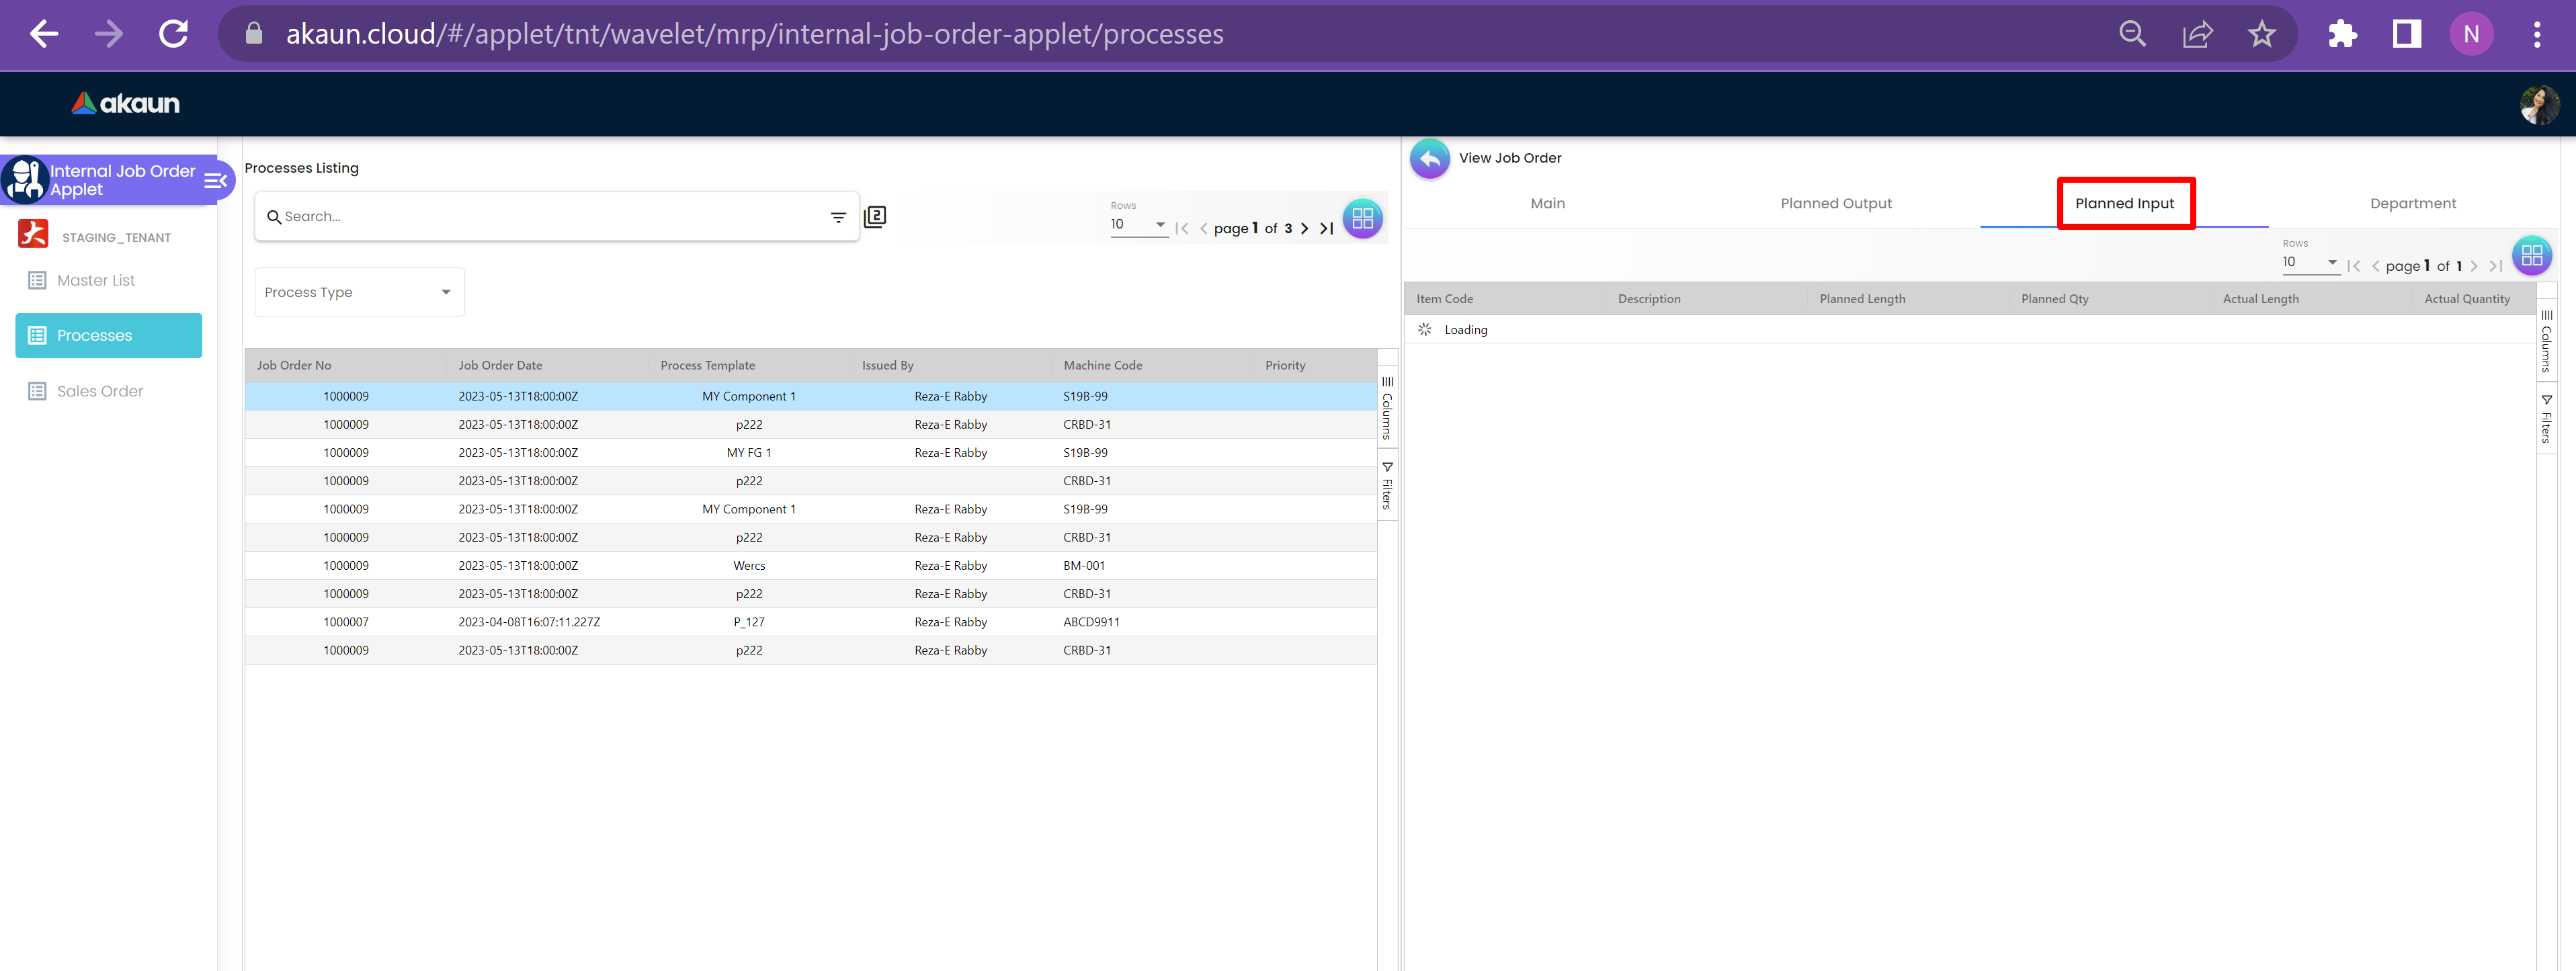Collapse the Internal Job Order Applet sidebar menu
2576x971 pixels.
coord(215,181)
